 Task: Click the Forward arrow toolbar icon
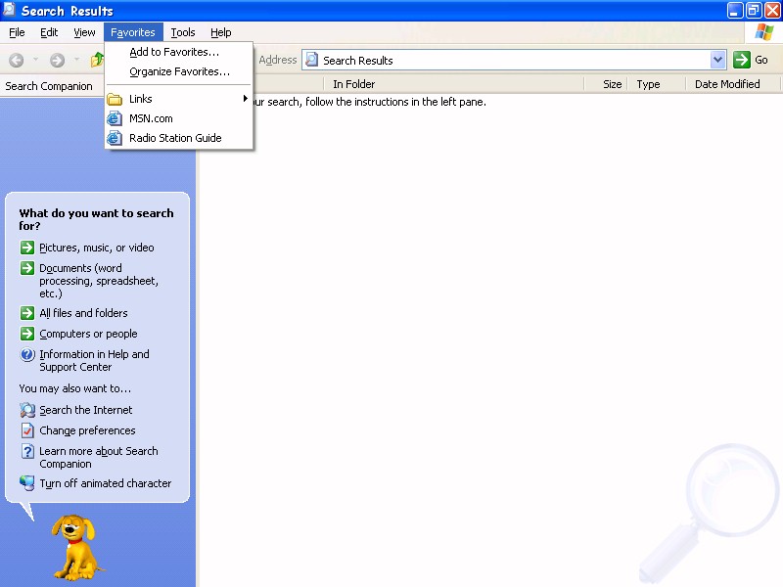57,61
